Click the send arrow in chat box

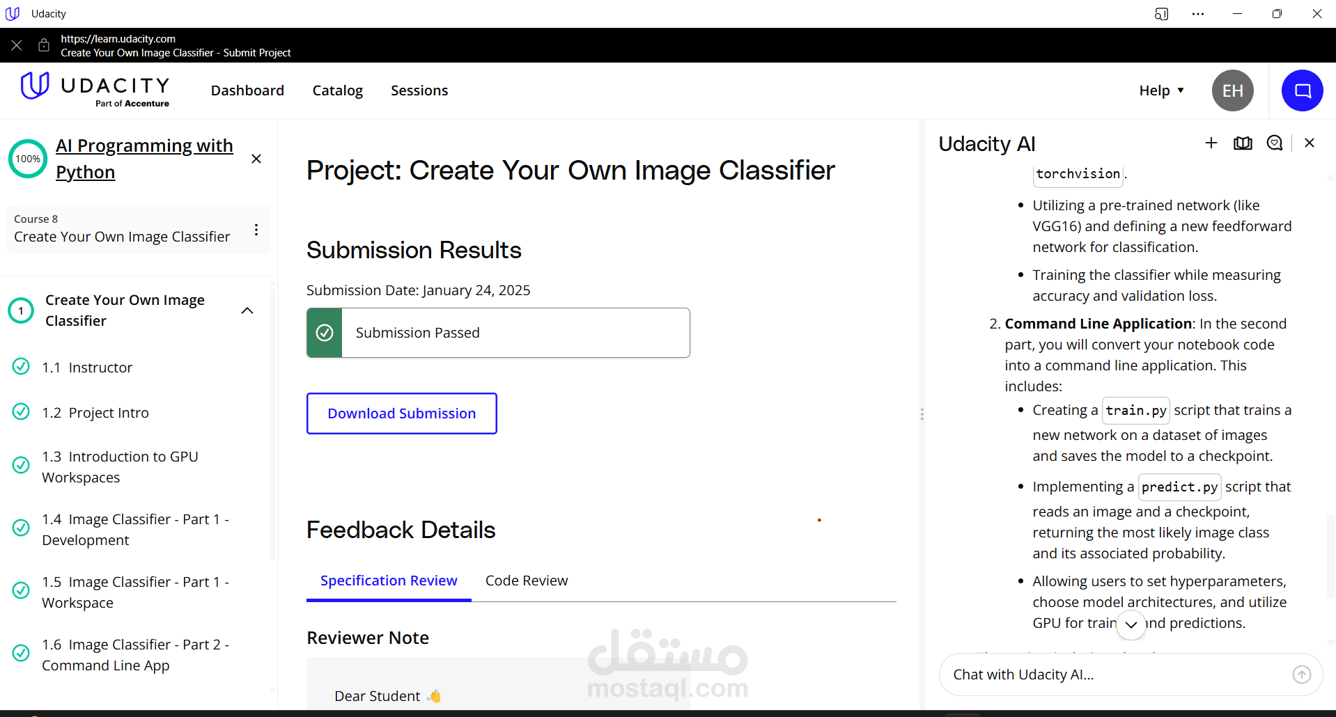[x=1301, y=674]
